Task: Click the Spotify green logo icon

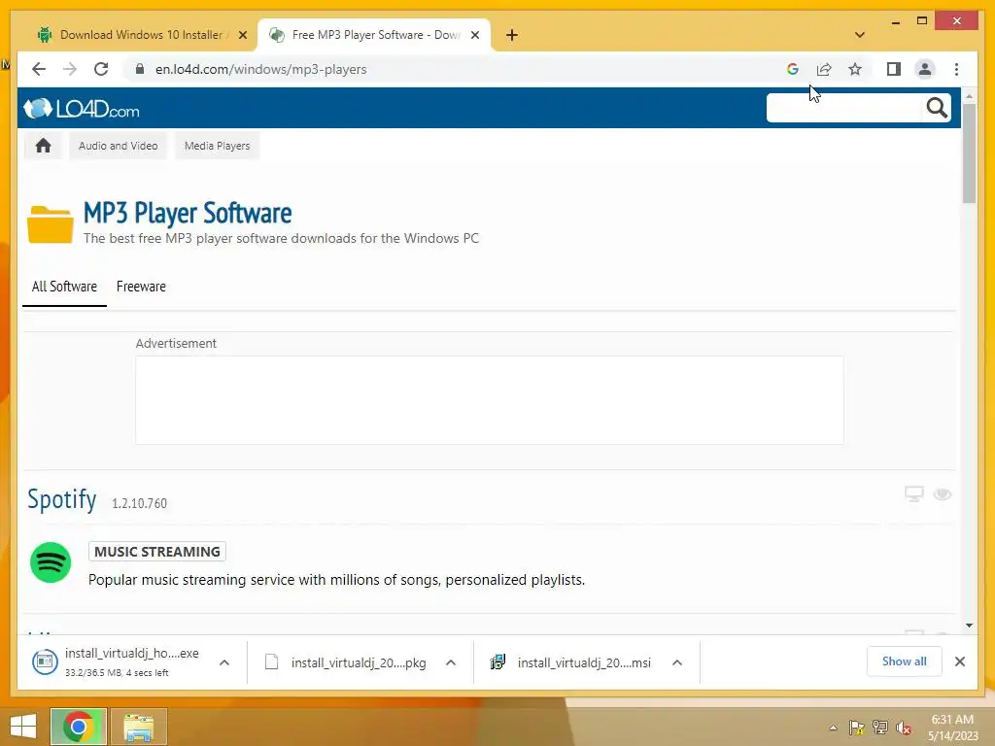Action: click(51, 562)
